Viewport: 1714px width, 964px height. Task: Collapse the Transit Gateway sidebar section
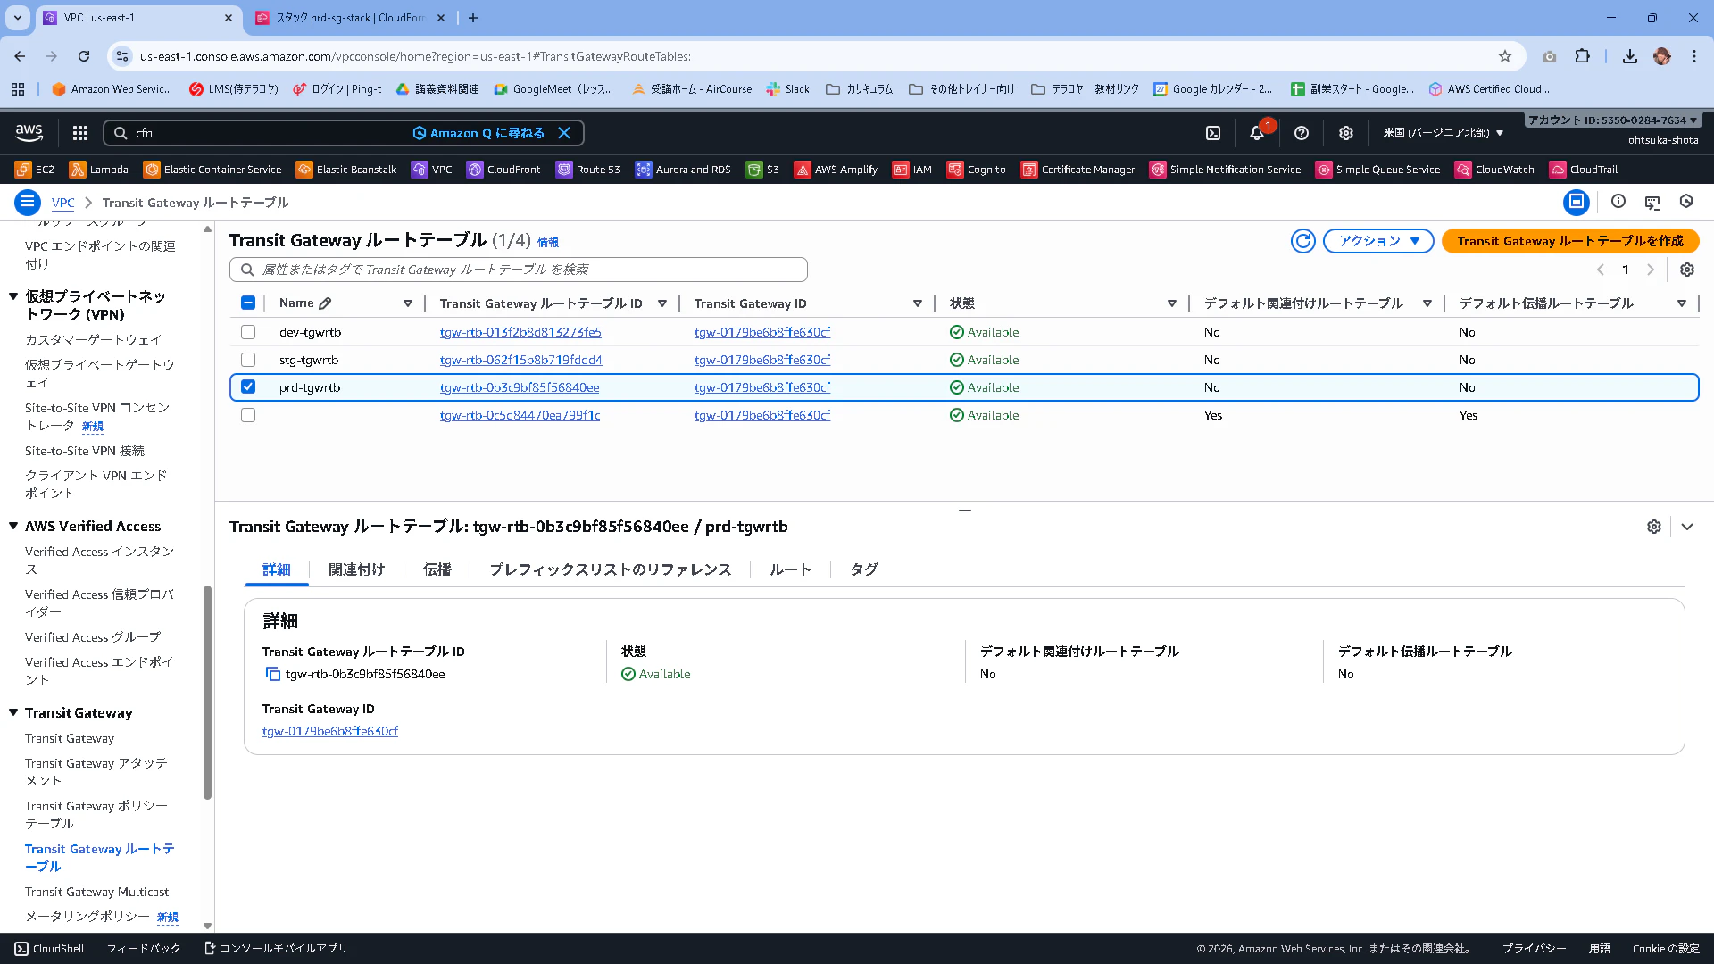tap(13, 712)
